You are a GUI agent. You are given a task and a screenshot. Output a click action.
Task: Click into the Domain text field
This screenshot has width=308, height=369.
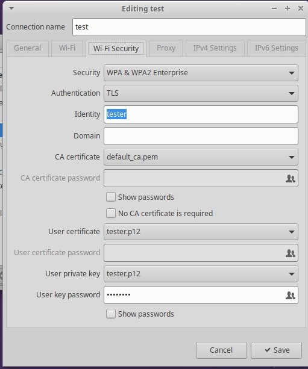tap(201, 136)
